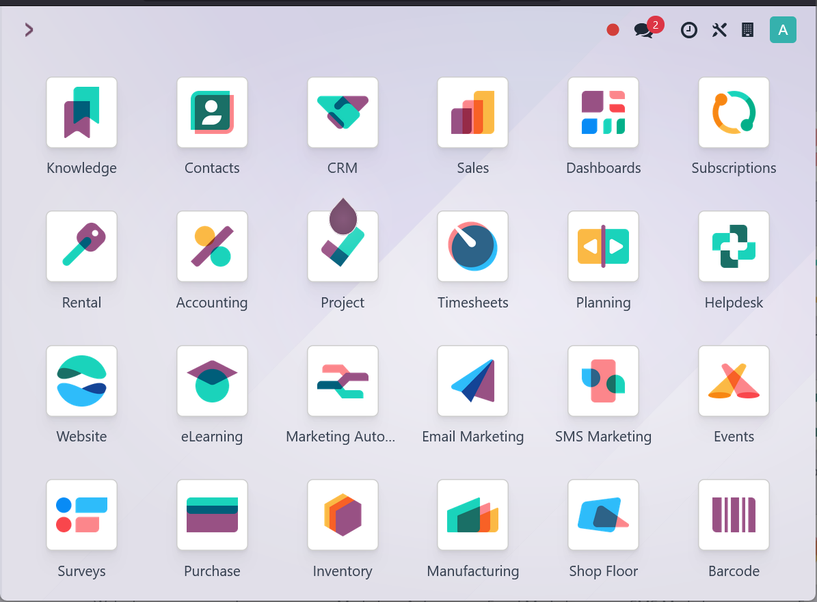Show the activities clock icon

pos(688,30)
